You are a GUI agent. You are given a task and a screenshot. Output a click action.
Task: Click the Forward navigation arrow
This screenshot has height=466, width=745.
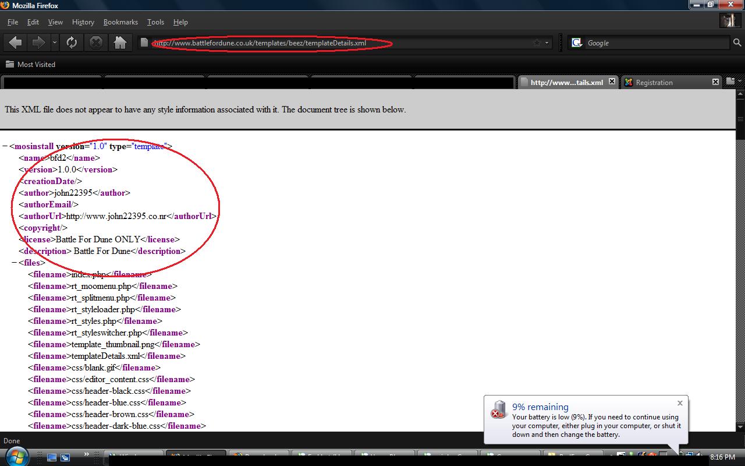[x=38, y=43]
